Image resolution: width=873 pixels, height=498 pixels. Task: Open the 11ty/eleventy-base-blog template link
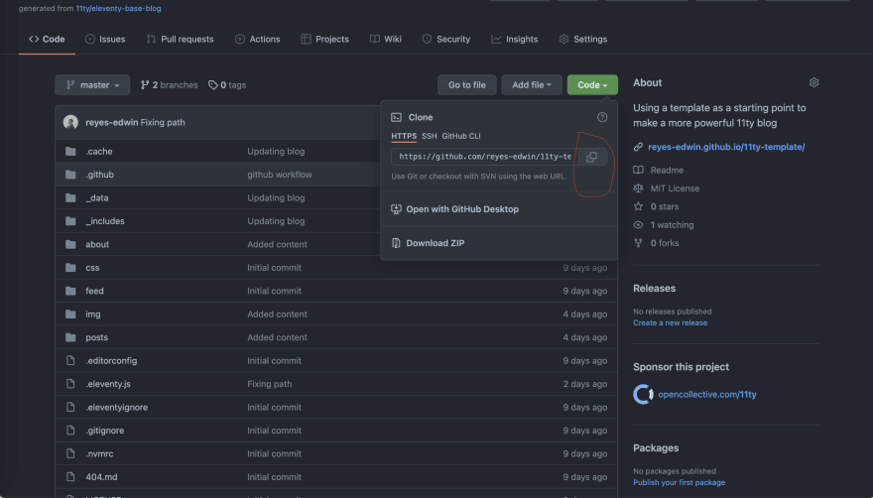tap(119, 8)
